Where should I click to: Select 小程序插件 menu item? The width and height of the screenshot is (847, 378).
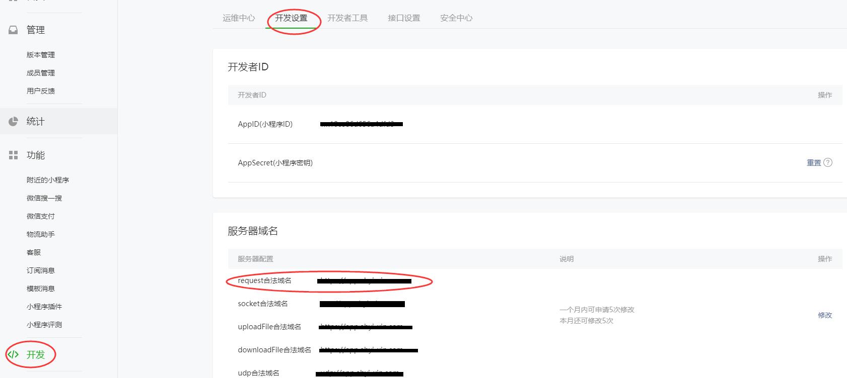[x=44, y=307]
